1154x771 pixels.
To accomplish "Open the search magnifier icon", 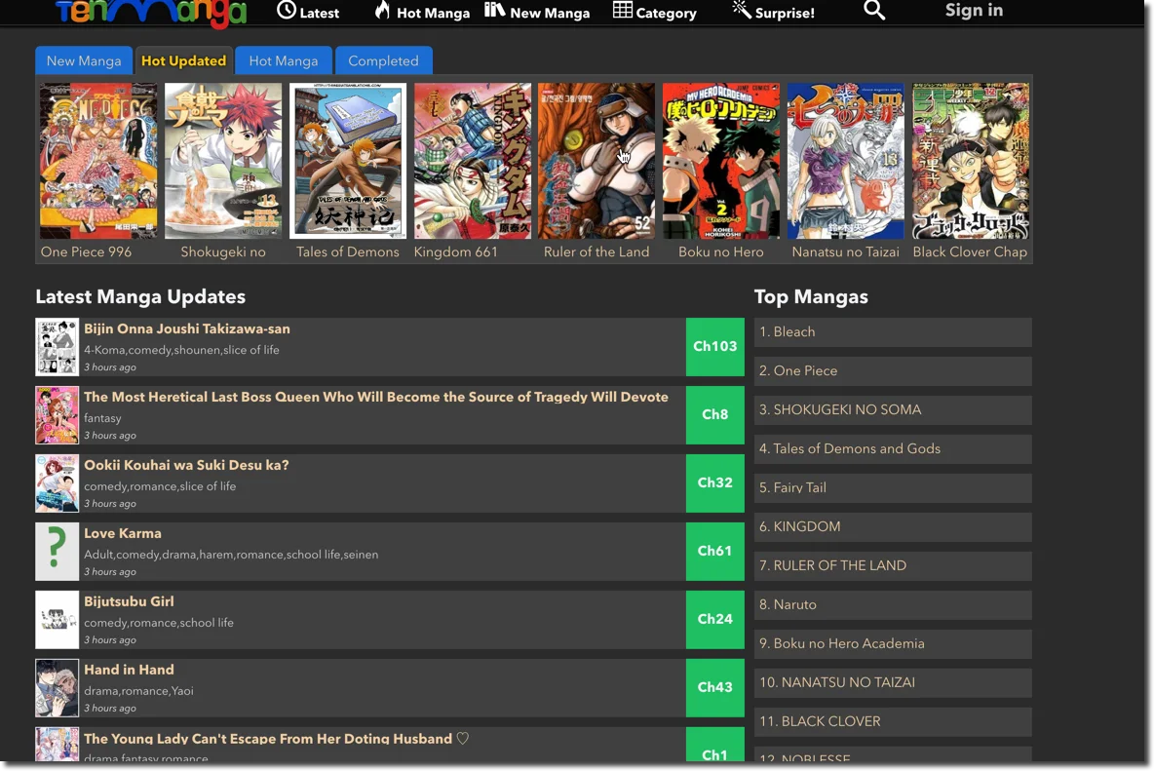I will (873, 11).
